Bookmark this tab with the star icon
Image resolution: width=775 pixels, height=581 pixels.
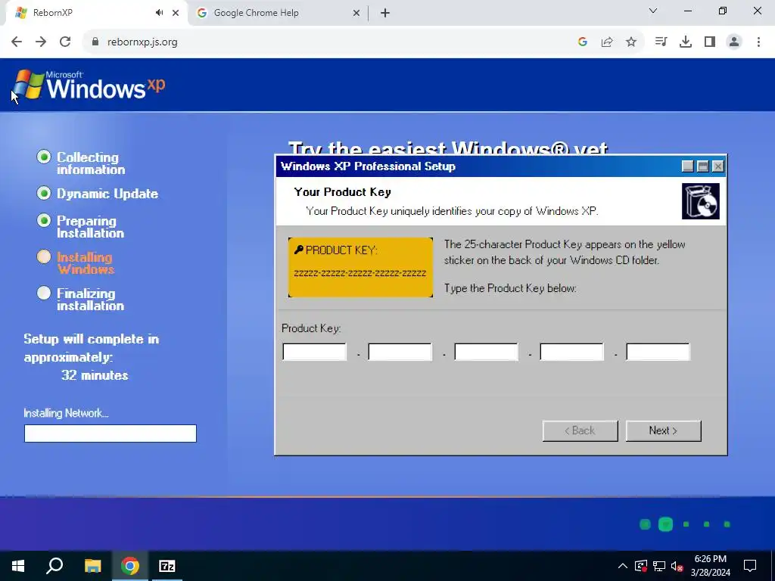click(631, 42)
